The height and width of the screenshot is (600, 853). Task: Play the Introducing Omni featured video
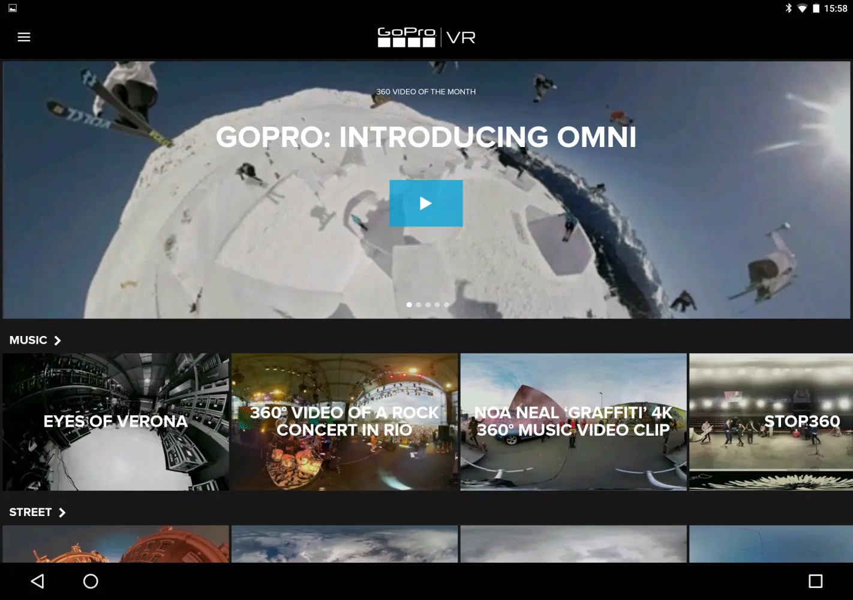tap(426, 203)
